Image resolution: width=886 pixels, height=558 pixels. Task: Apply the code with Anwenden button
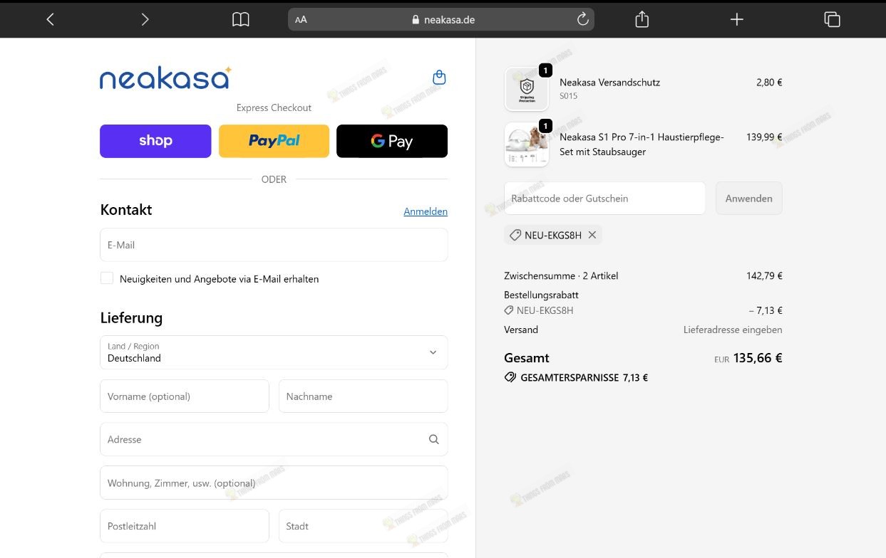pyautogui.click(x=748, y=198)
